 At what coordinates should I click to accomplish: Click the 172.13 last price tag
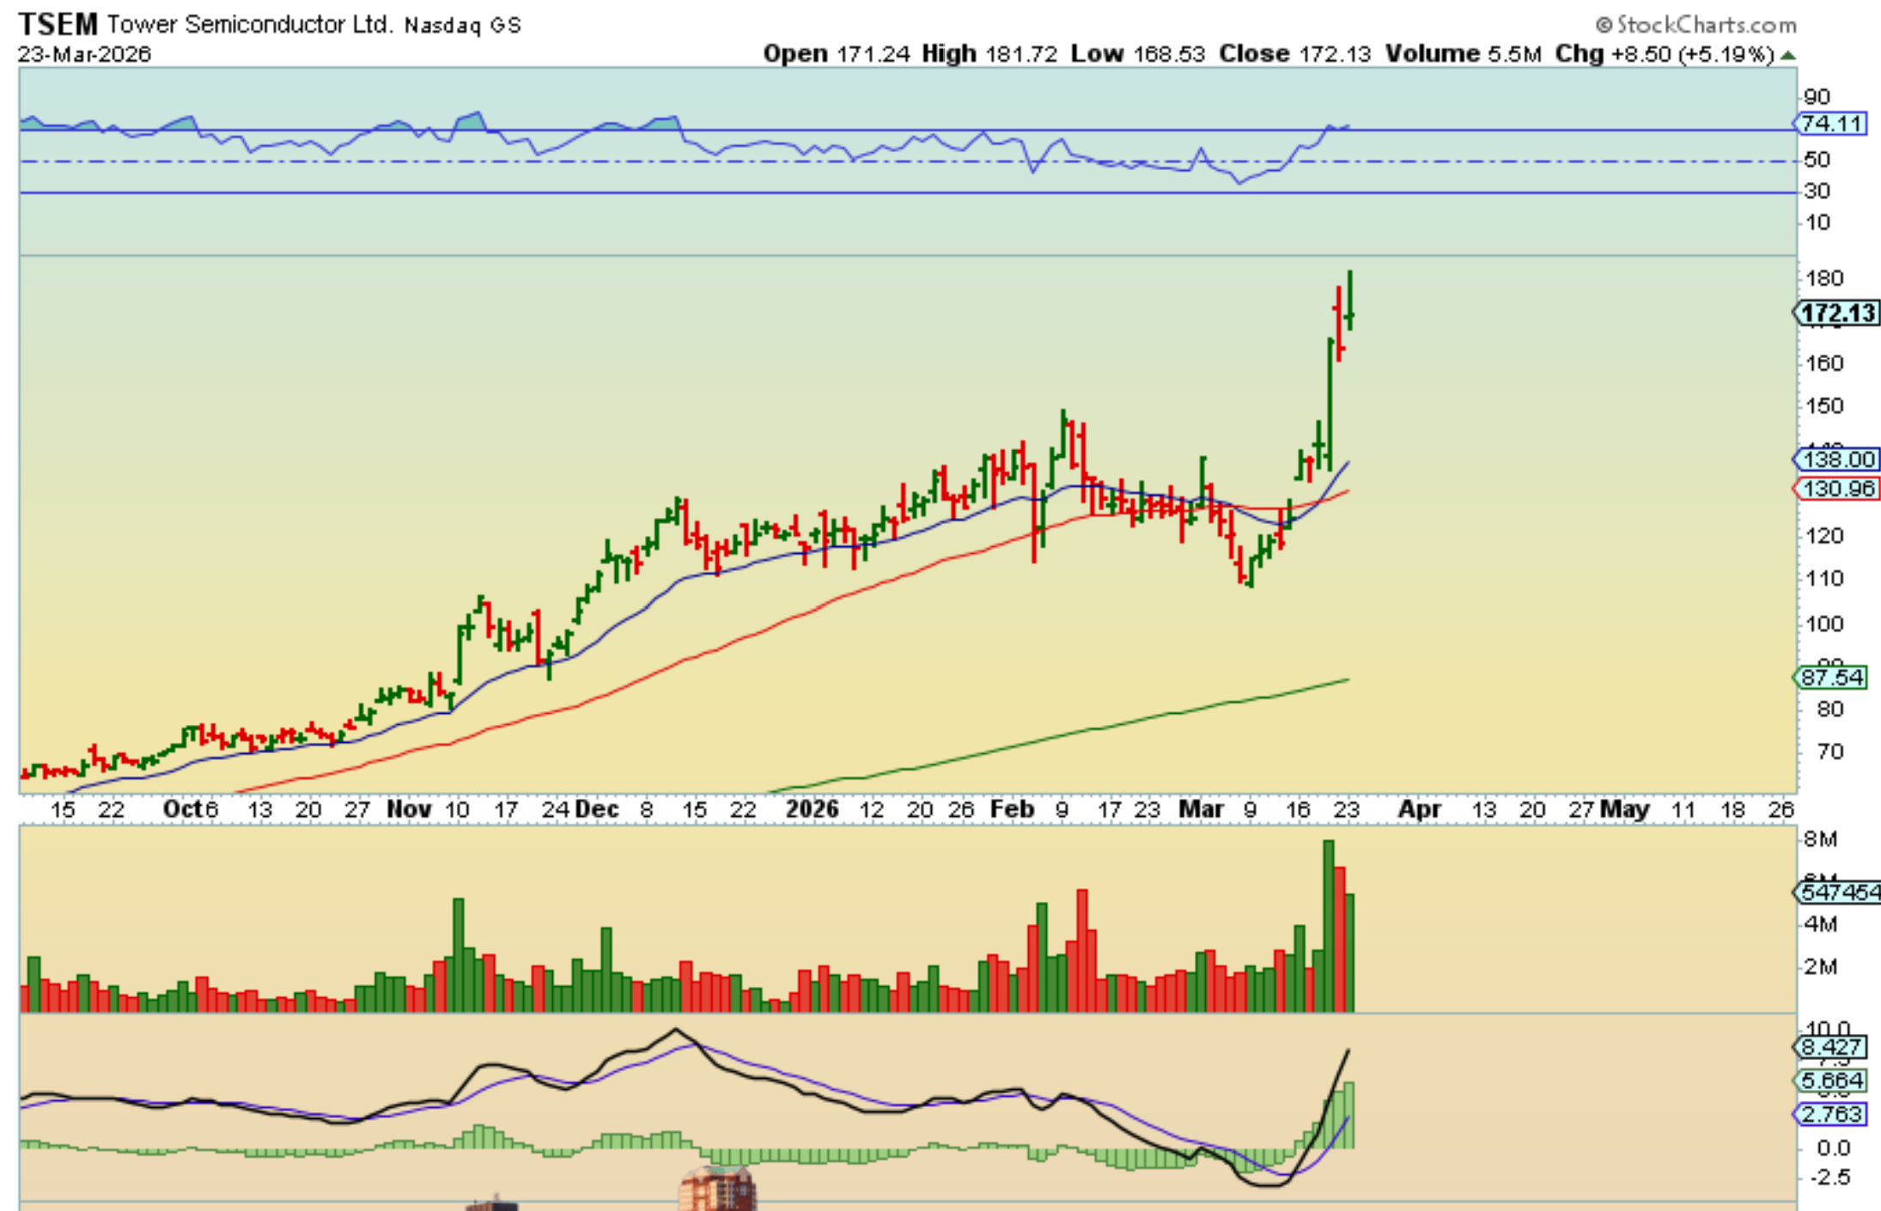(x=1838, y=313)
